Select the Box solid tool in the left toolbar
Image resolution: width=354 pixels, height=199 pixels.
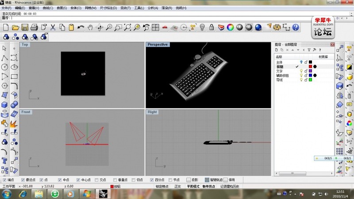coord(4,105)
